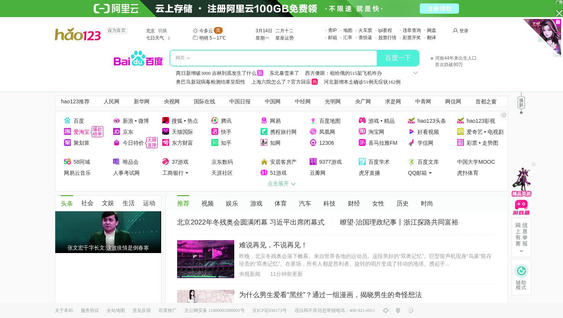The height and width of the screenshot is (318, 563).
Task: Open the iQiyi TV drama icon
Action: coord(461,132)
